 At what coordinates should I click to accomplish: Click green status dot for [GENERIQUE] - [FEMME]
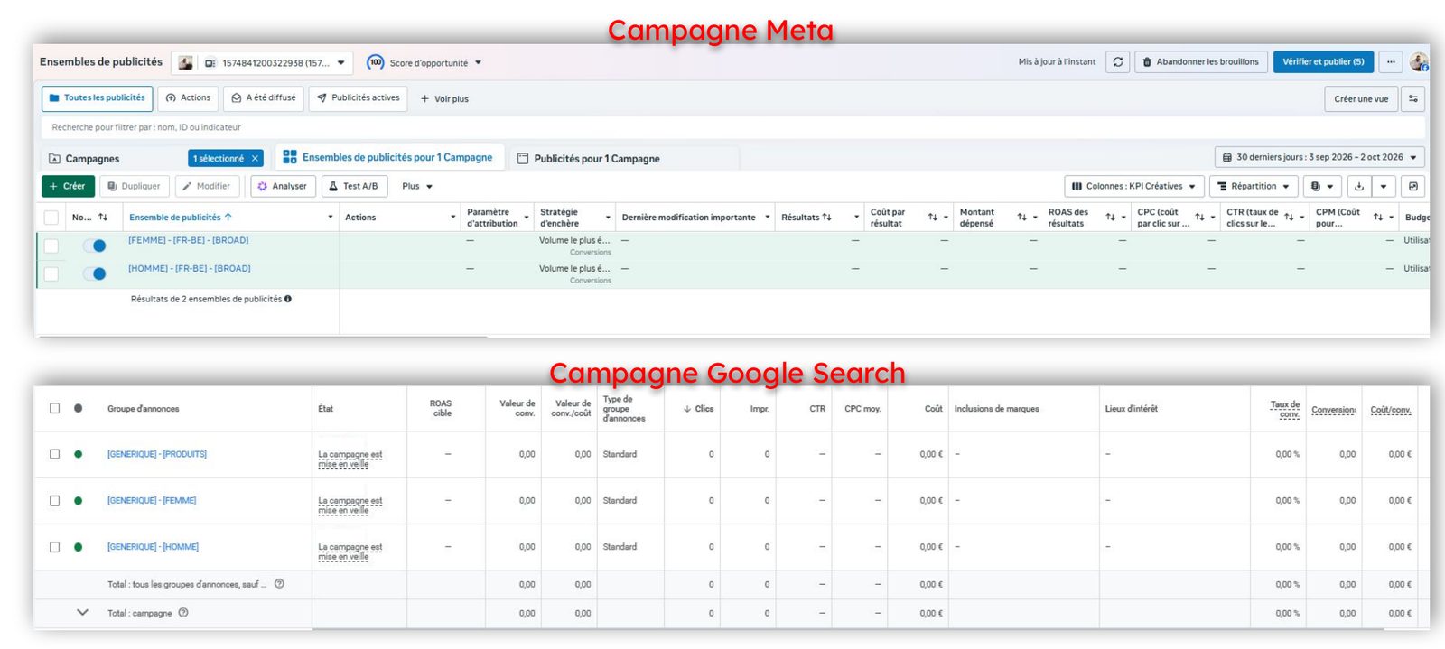click(x=79, y=500)
